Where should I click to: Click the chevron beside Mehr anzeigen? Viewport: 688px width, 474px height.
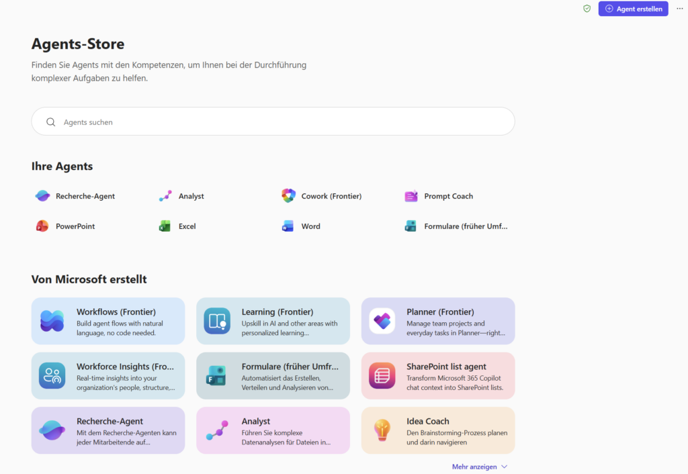coord(504,467)
